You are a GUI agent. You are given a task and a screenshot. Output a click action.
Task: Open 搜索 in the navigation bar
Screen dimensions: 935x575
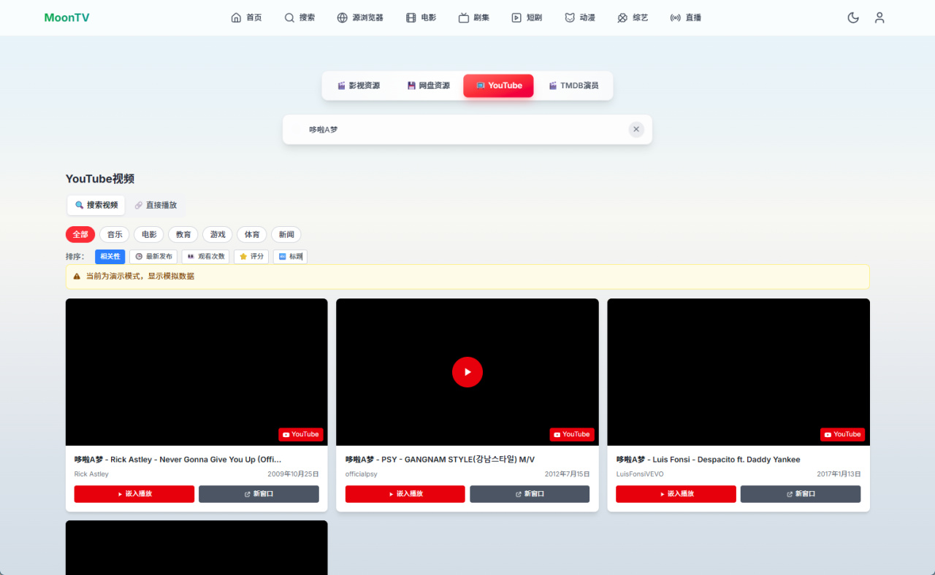click(x=299, y=18)
